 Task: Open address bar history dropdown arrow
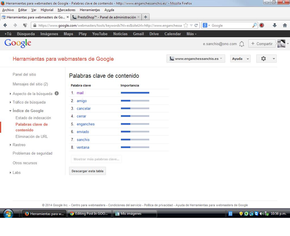191,25
